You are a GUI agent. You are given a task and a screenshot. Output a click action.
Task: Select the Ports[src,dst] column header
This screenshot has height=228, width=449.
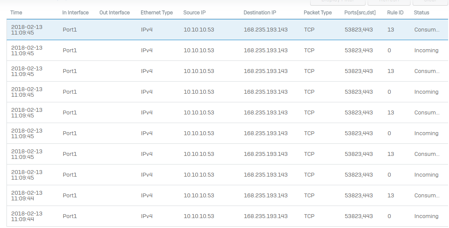tap(360, 13)
